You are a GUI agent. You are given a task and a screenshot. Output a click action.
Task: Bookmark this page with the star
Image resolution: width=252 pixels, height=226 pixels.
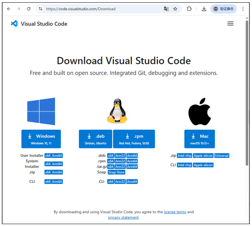pyautogui.click(x=175, y=9)
